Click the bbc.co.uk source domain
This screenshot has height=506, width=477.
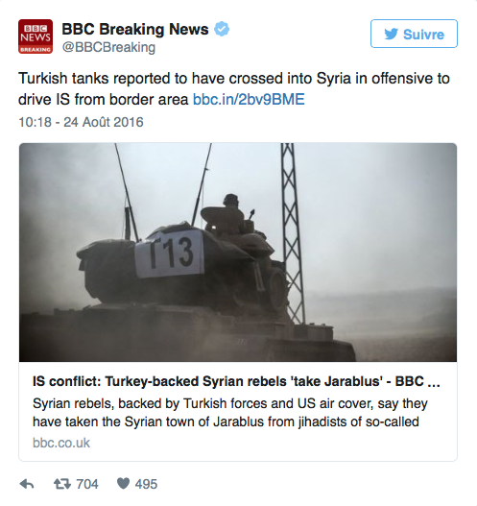coord(61,443)
